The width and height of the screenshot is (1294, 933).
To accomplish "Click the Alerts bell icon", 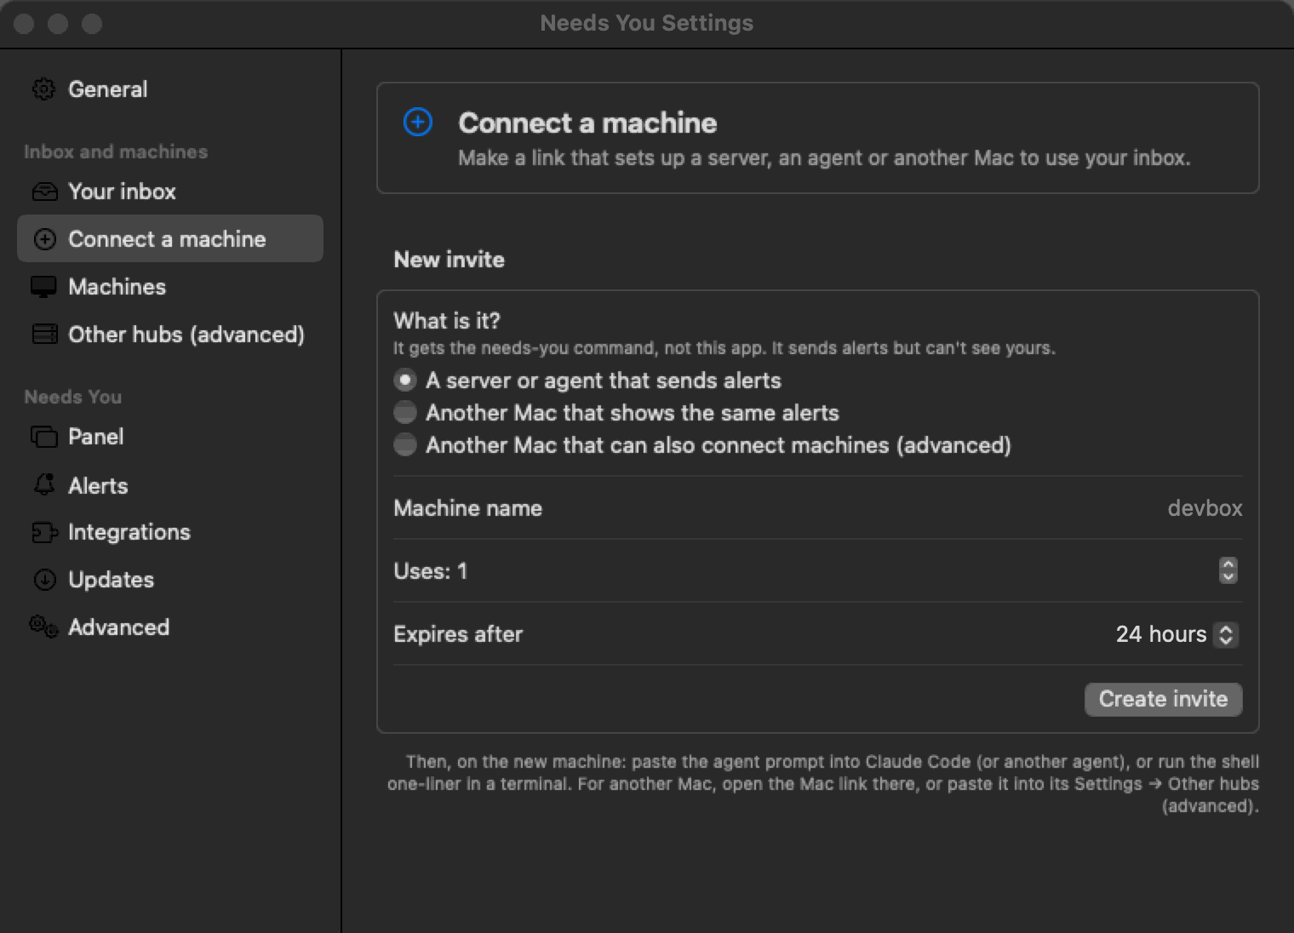I will 44,485.
